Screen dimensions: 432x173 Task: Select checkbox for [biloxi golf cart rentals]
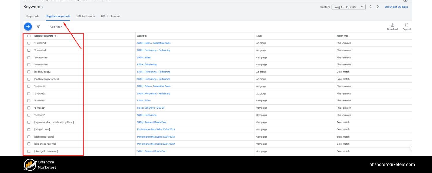29,151
